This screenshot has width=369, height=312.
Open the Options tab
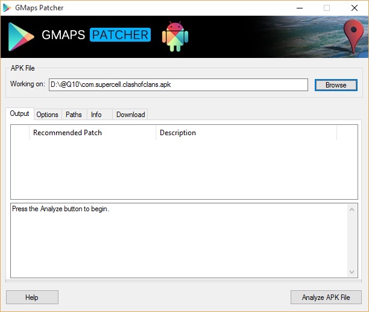click(47, 115)
